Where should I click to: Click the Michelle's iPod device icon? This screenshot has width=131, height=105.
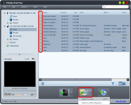(x=8, y=13)
